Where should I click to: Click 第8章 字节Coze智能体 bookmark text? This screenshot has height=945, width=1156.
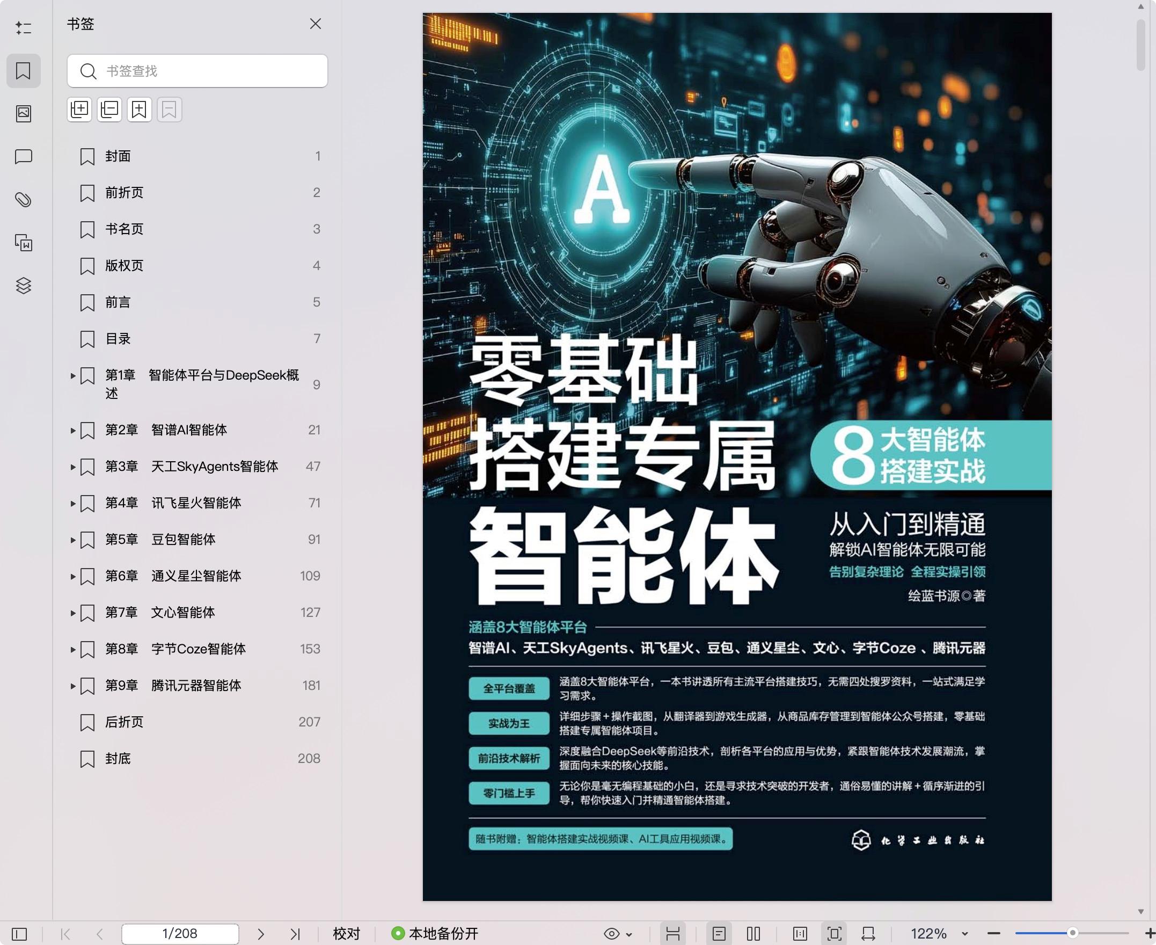coord(175,649)
